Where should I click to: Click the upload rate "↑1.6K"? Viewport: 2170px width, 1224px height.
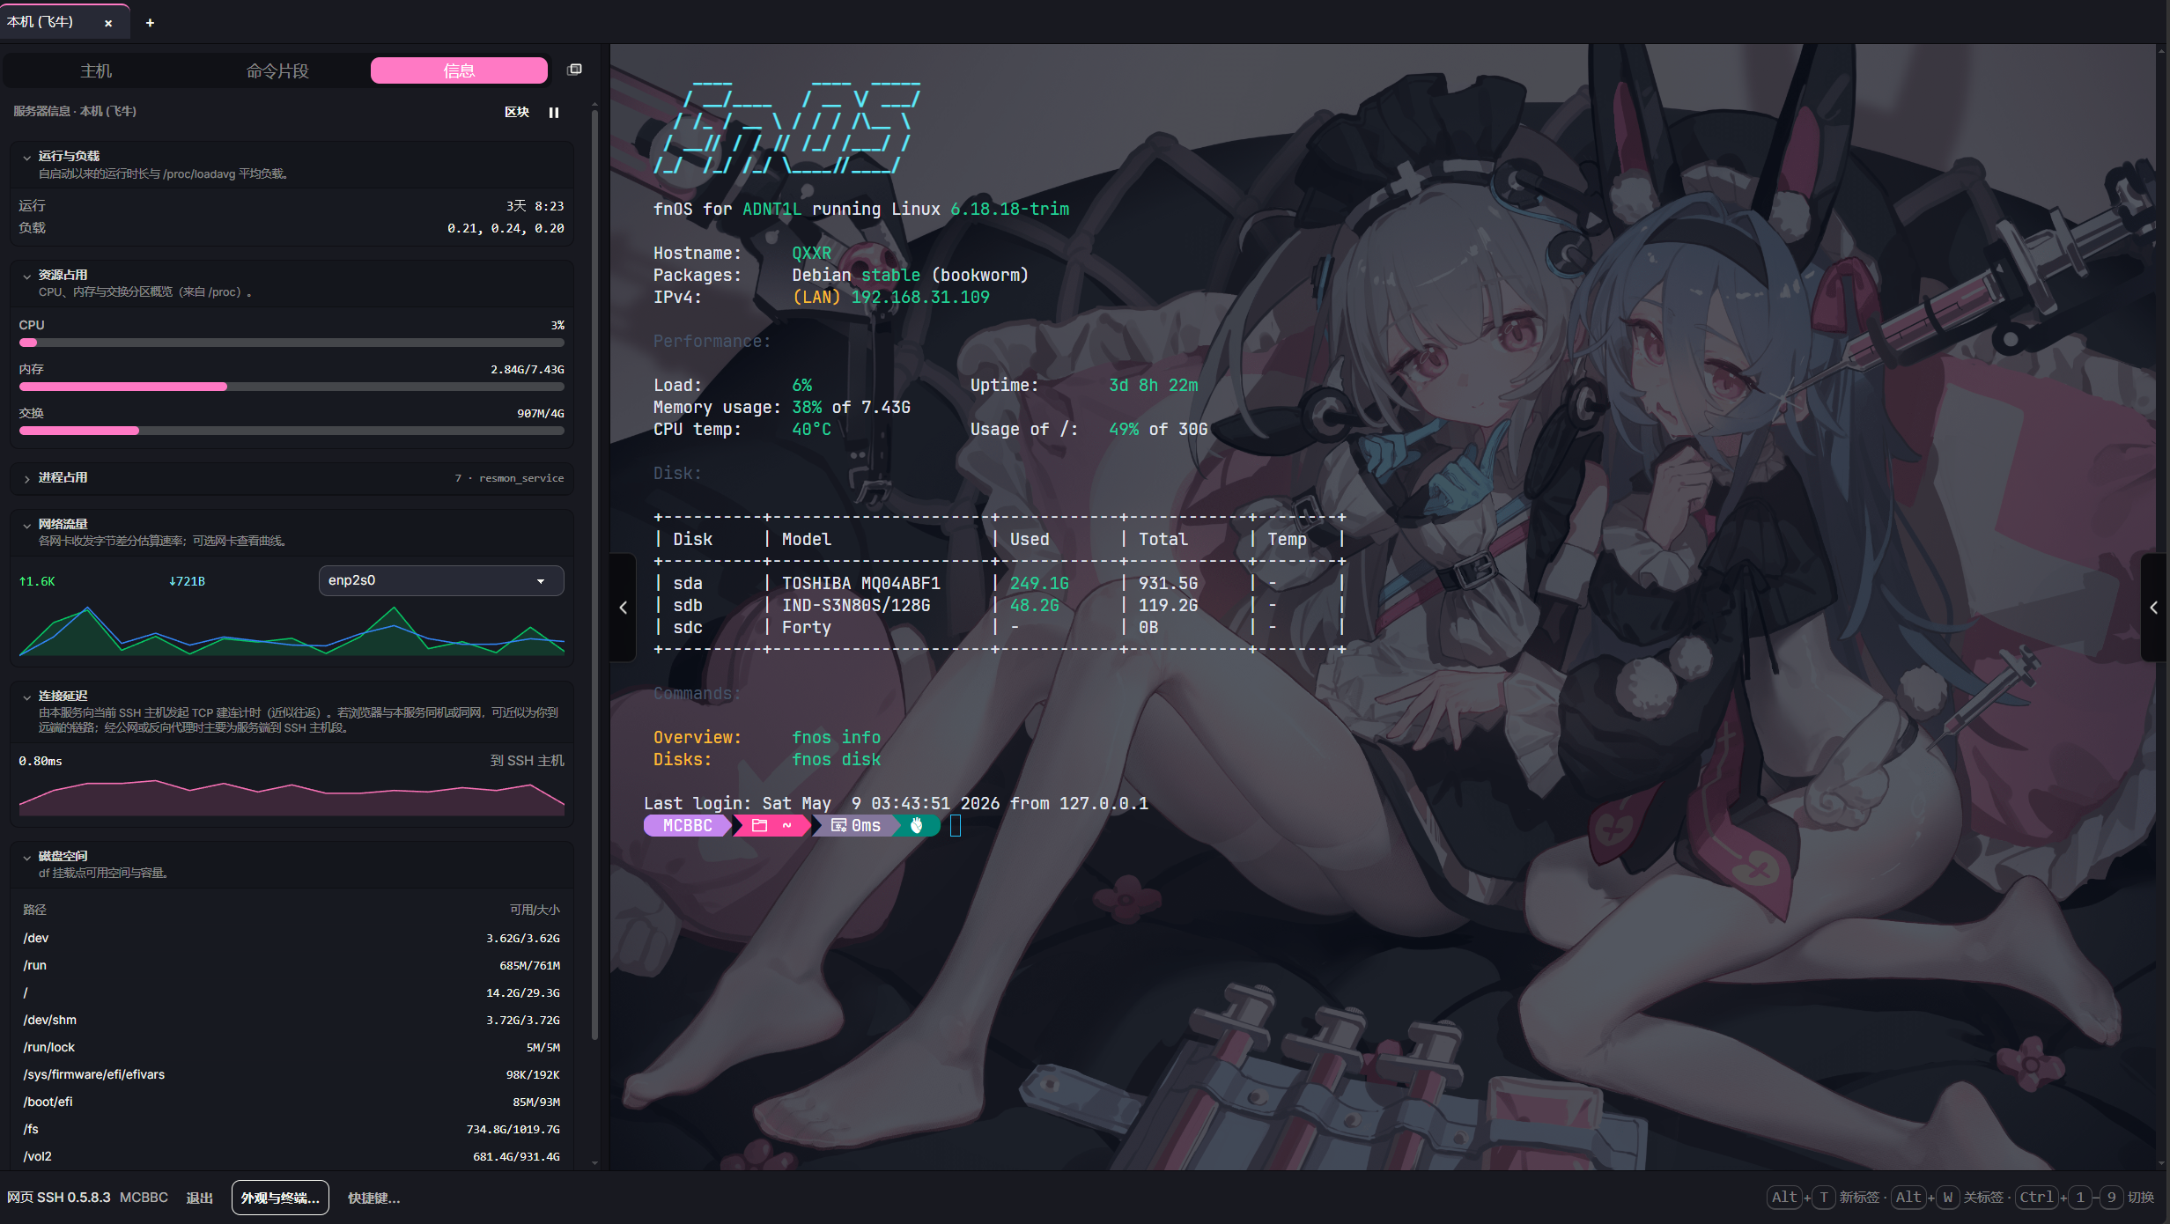(x=37, y=581)
